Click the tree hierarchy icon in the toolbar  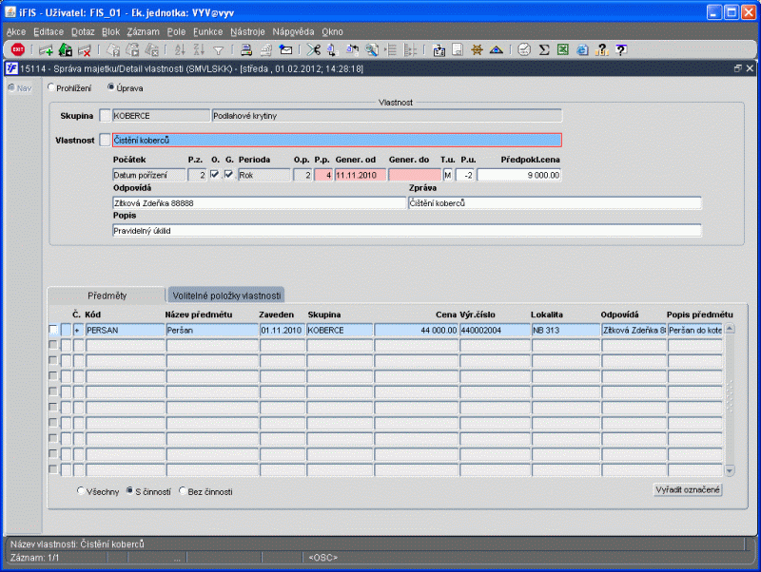coord(410,50)
